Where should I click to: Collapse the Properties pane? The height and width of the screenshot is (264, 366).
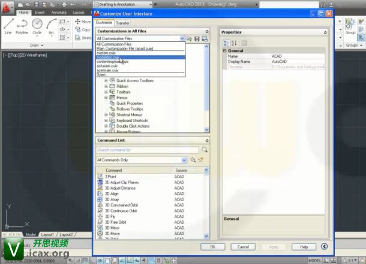(x=325, y=32)
